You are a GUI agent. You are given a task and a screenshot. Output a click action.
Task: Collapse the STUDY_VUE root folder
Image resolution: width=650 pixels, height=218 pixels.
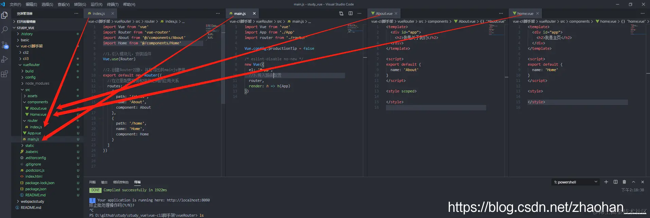coord(47,28)
